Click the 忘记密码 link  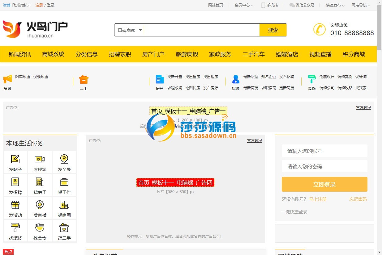pyautogui.click(x=358, y=199)
